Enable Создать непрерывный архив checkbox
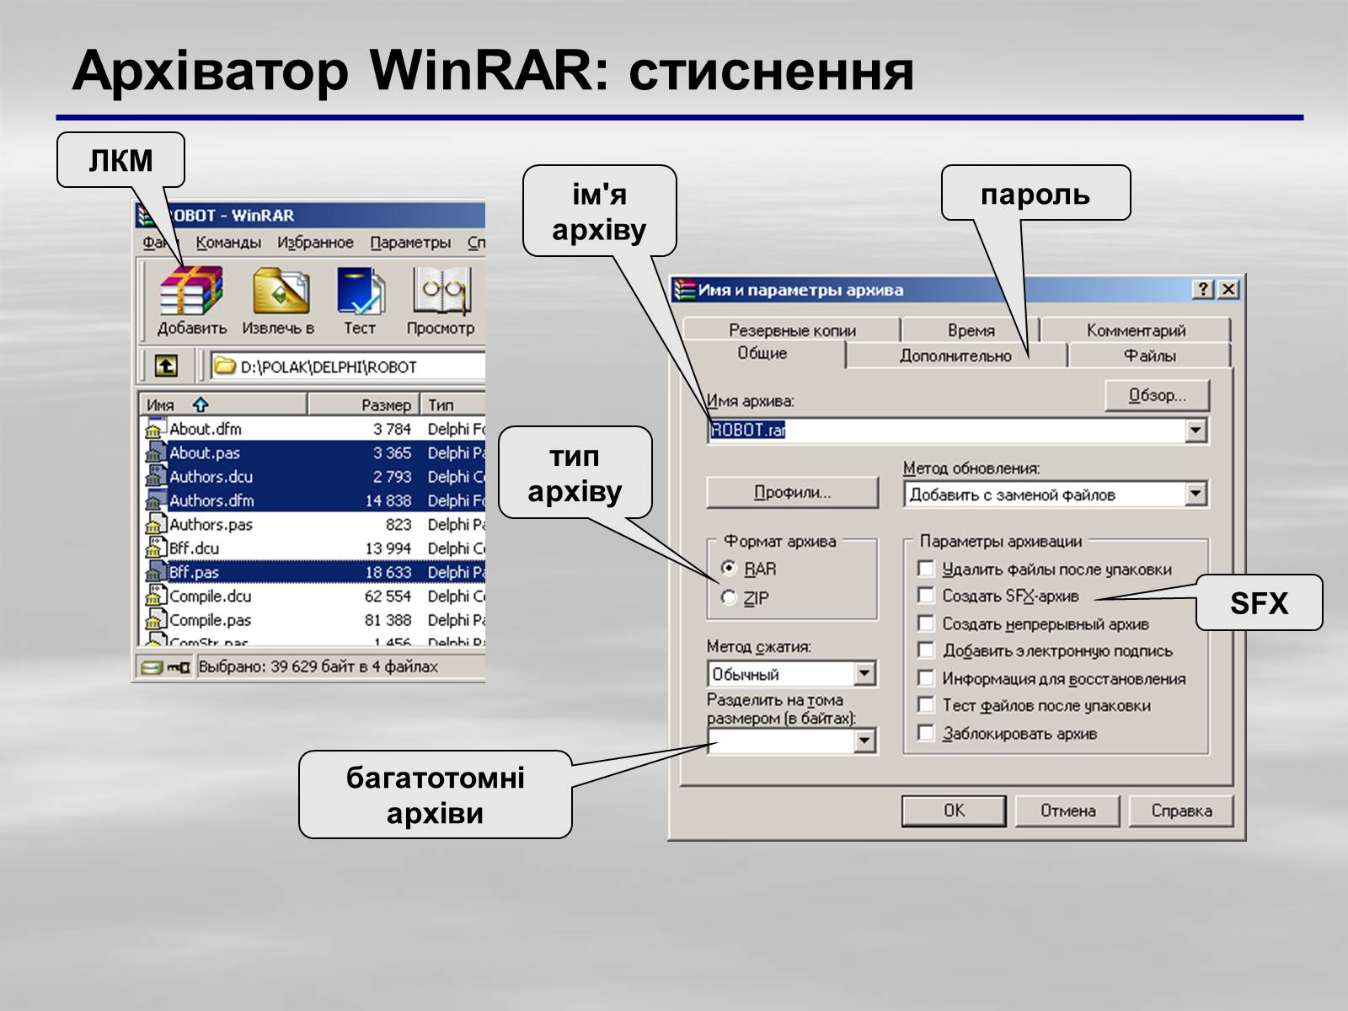Viewport: 1348px width, 1011px height. pyautogui.click(x=926, y=623)
